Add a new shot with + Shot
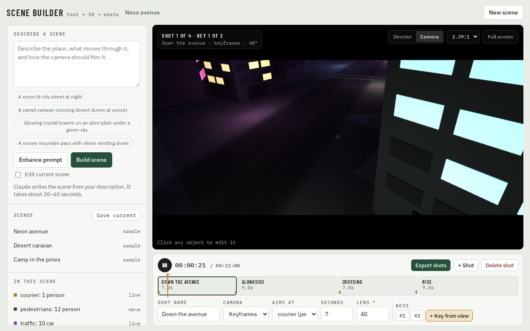Viewport: 530px width, 331px height. tap(466, 265)
